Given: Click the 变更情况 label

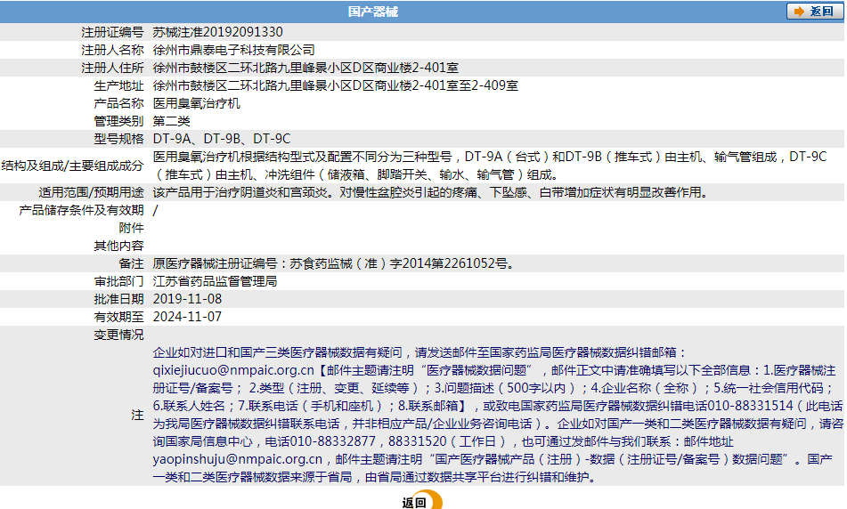Looking at the screenshot, I should pyautogui.click(x=118, y=335).
